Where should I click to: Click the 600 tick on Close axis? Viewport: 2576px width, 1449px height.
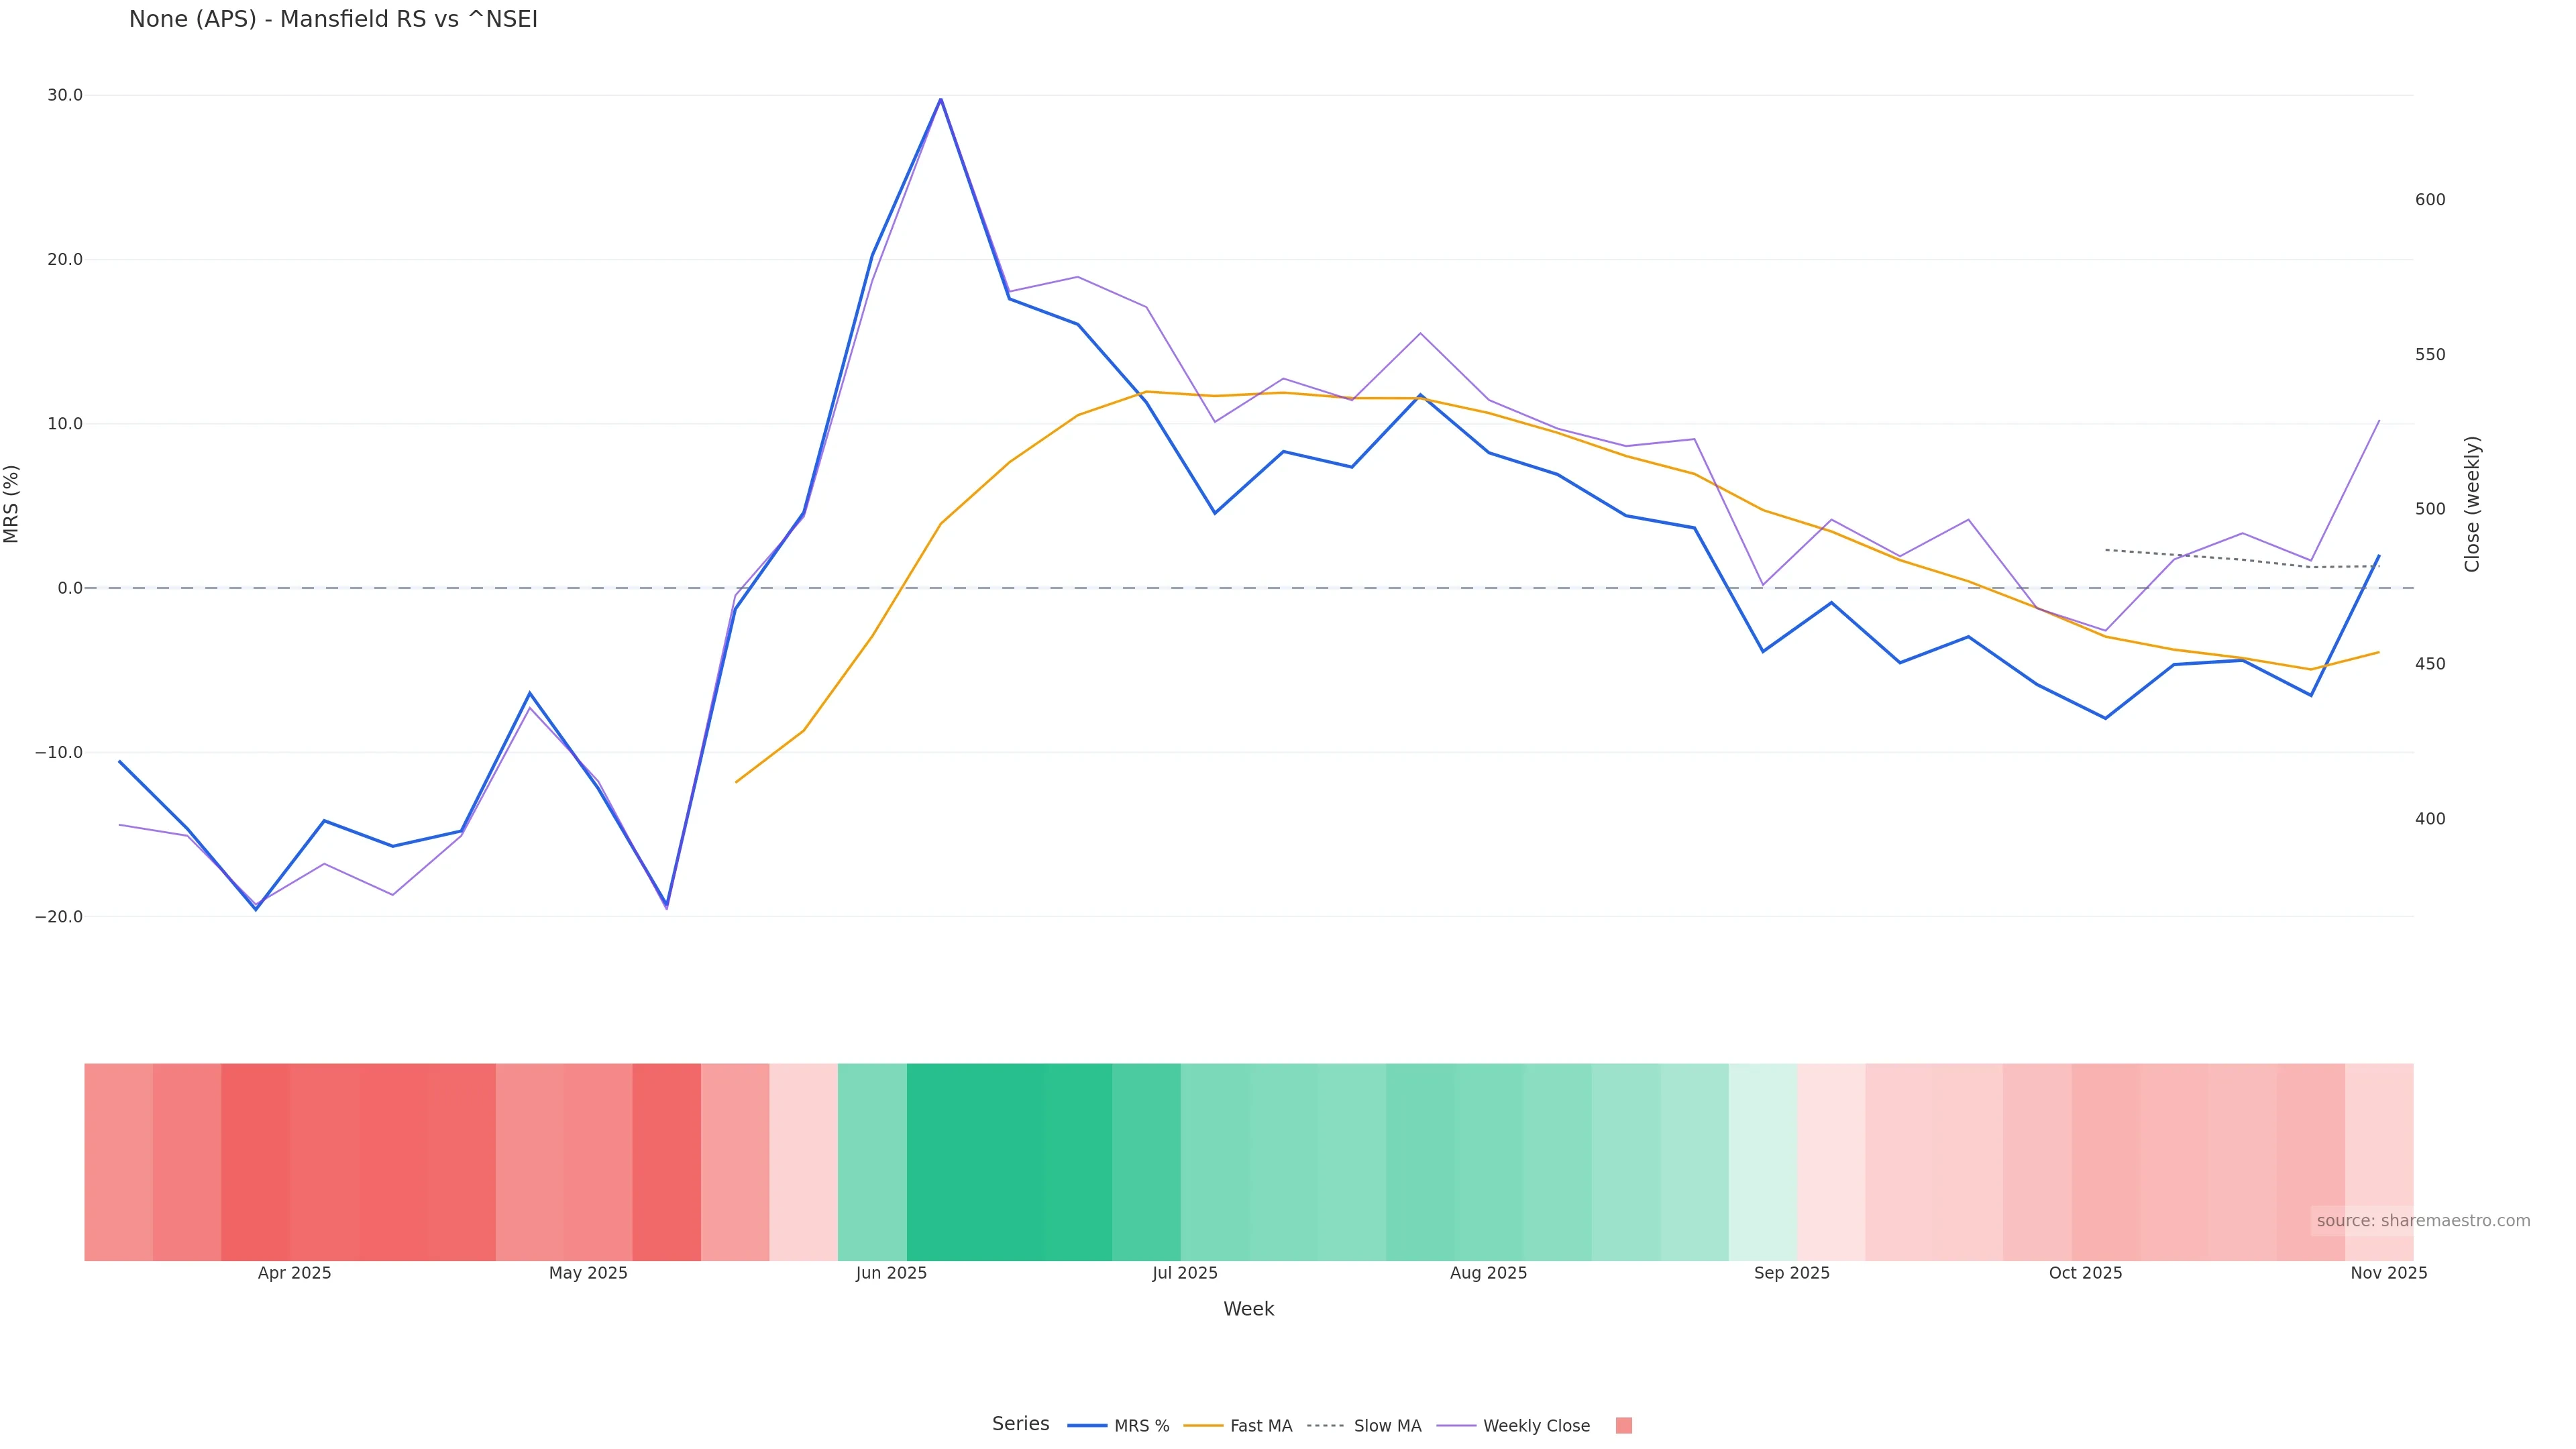point(2430,200)
